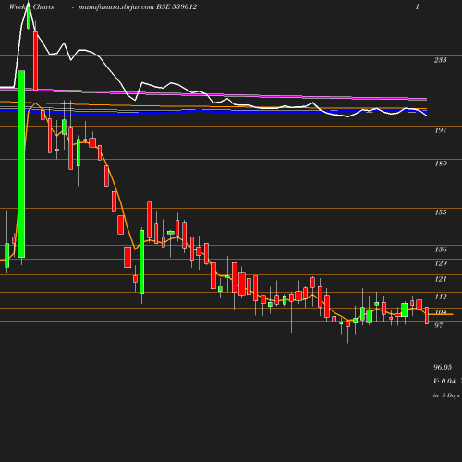Viewport: 462px width, 462px height.
Task: Click the 129 price level label
Action: (441, 263)
